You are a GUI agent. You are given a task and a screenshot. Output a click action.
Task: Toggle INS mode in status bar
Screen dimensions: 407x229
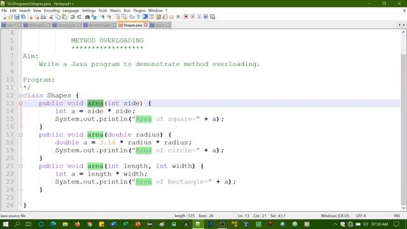[397, 216]
